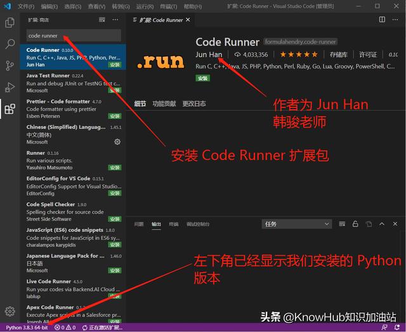Clear extension search results filter icon
The image size is (406, 332).
pyautogui.click(x=102, y=20)
